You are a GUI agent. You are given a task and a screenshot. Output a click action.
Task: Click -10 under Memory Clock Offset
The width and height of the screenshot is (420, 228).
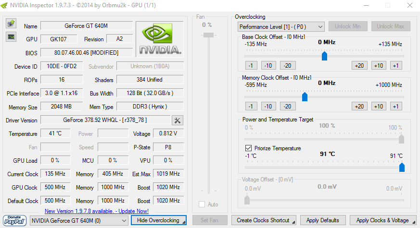tap(268, 107)
